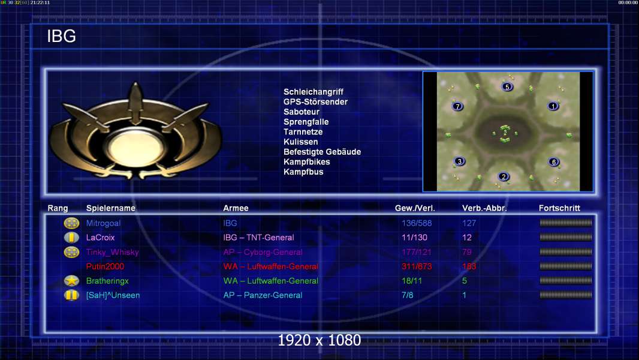Click LaCroix's rank badge icon
This screenshot has width=639, height=360.
click(72, 237)
